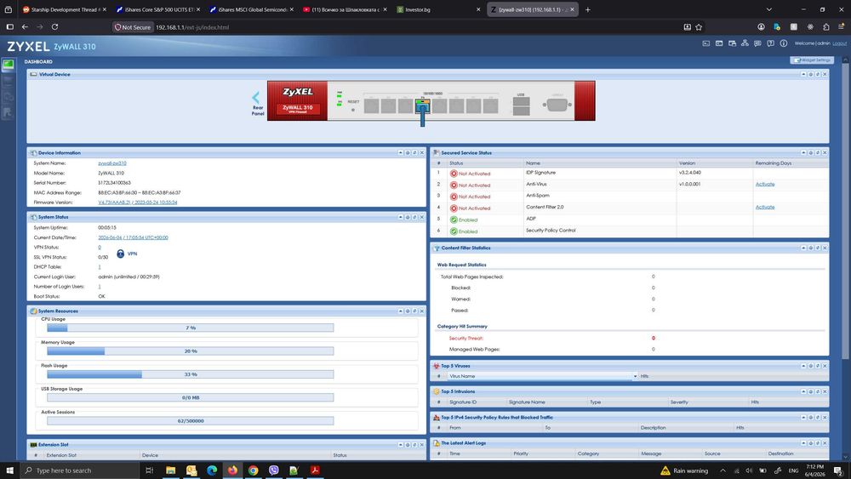The width and height of the screenshot is (851, 479).
Task: Click the VPN Status value link
Action: 100,248
